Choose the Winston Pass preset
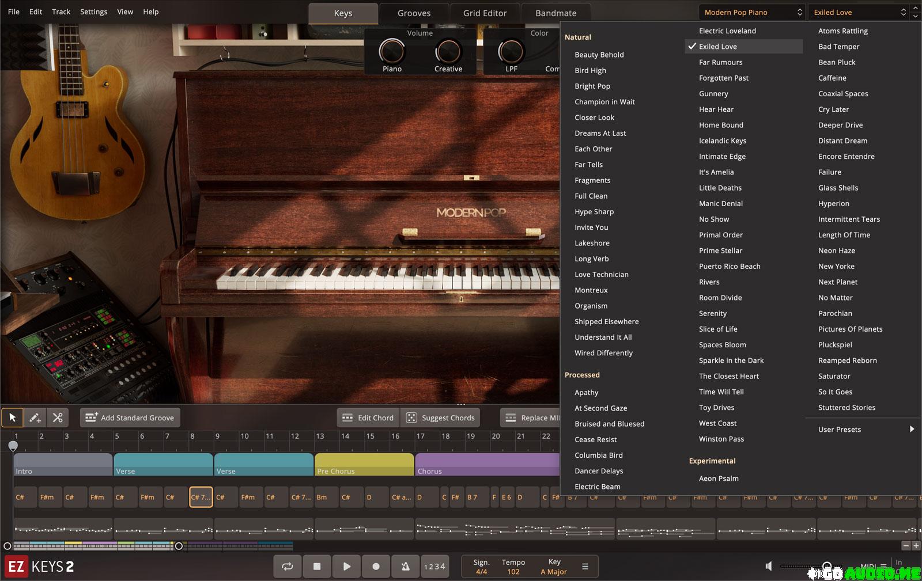The width and height of the screenshot is (922, 581). pyautogui.click(x=721, y=439)
